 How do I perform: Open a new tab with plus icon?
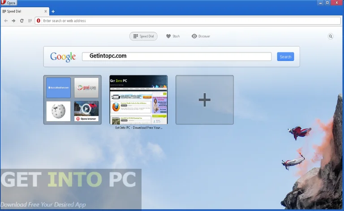53,11
